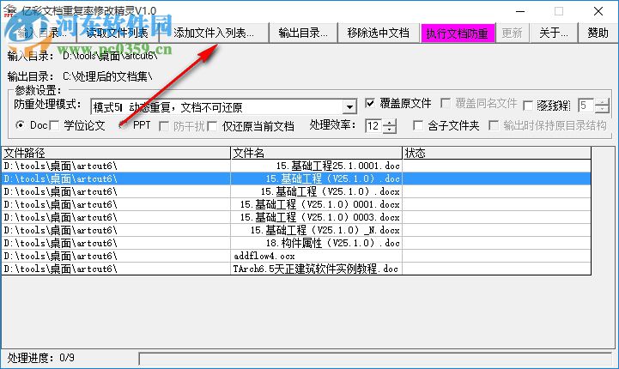619x369 pixels.
Task: Choose the 输出目录... button
Action: (303, 33)
